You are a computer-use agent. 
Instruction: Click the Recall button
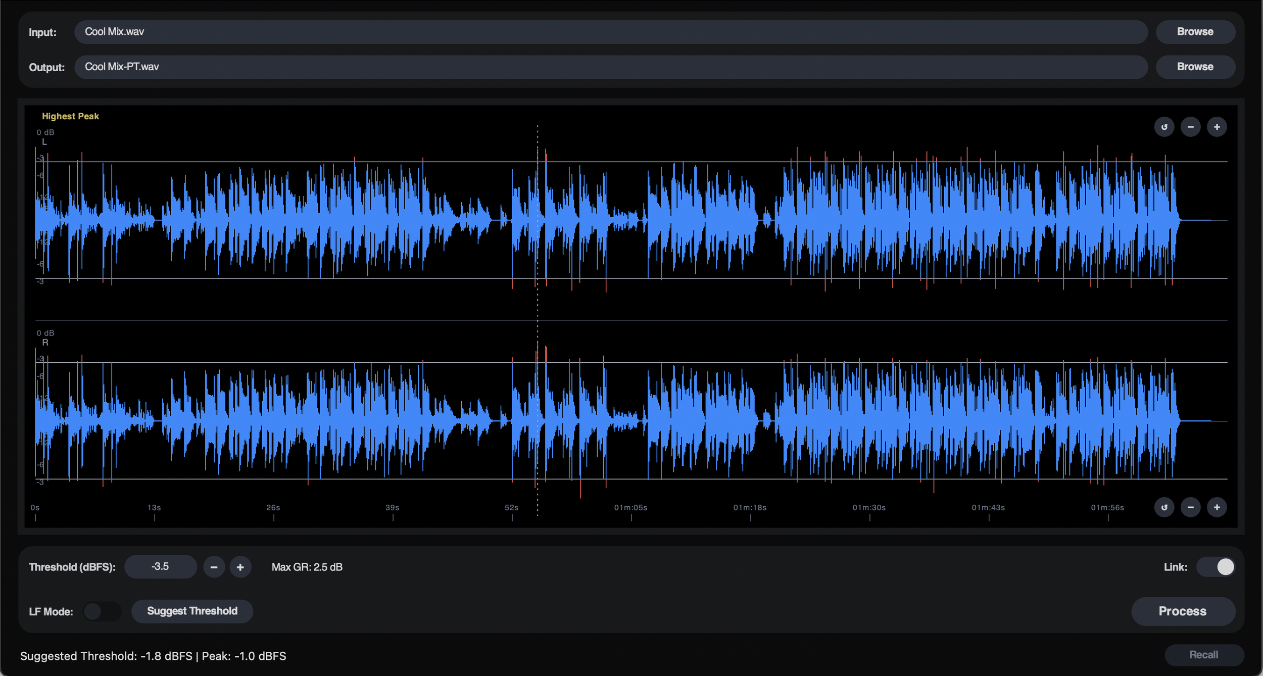pos(1203,655)
